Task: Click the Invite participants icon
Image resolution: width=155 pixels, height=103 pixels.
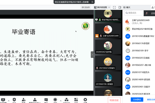Action: (x=24, y=100)
